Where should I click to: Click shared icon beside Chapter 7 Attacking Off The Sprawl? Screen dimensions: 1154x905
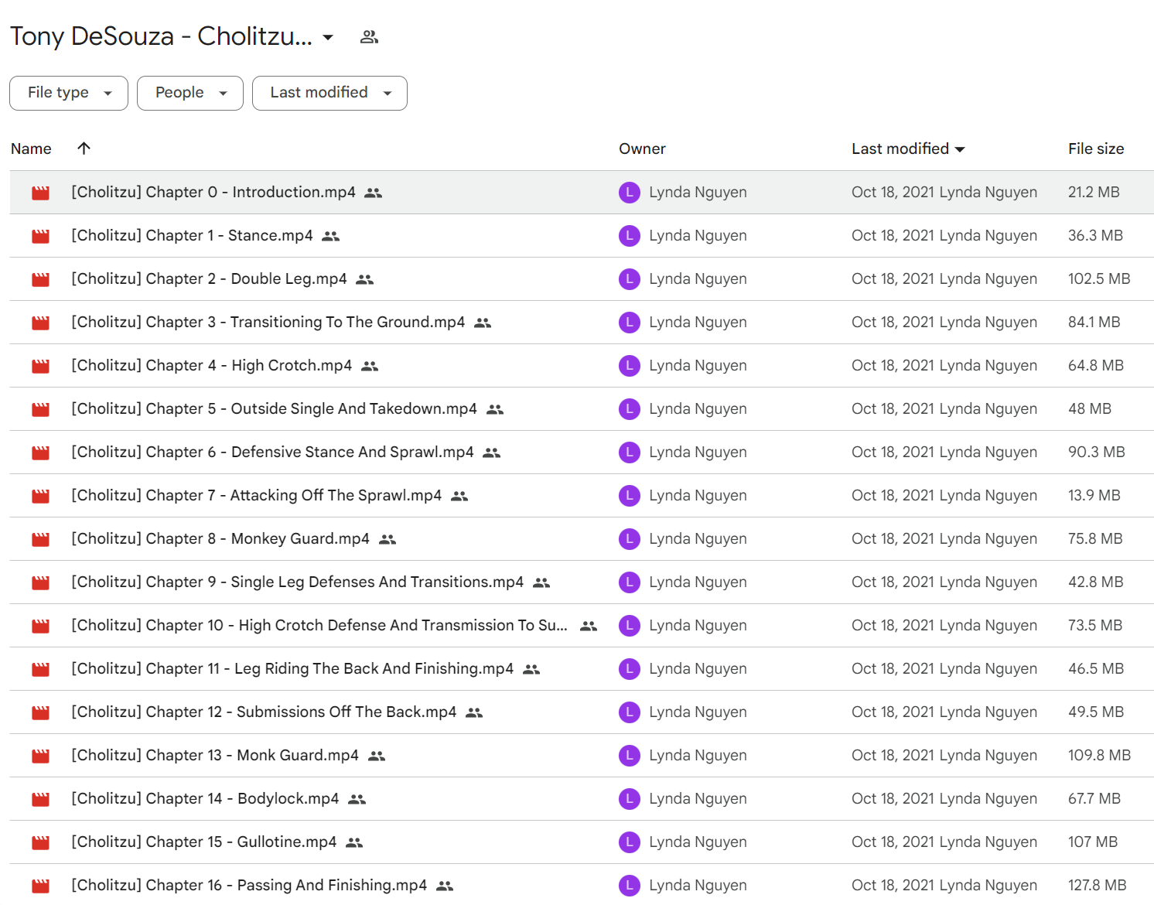[459, 496]
